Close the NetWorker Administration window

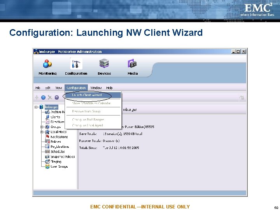243,52
